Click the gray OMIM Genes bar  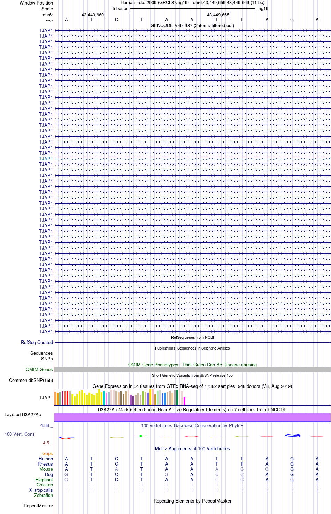coord(192,369)
